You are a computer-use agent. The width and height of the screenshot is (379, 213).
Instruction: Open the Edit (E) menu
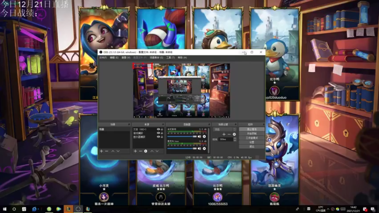(x=114, y=58)
